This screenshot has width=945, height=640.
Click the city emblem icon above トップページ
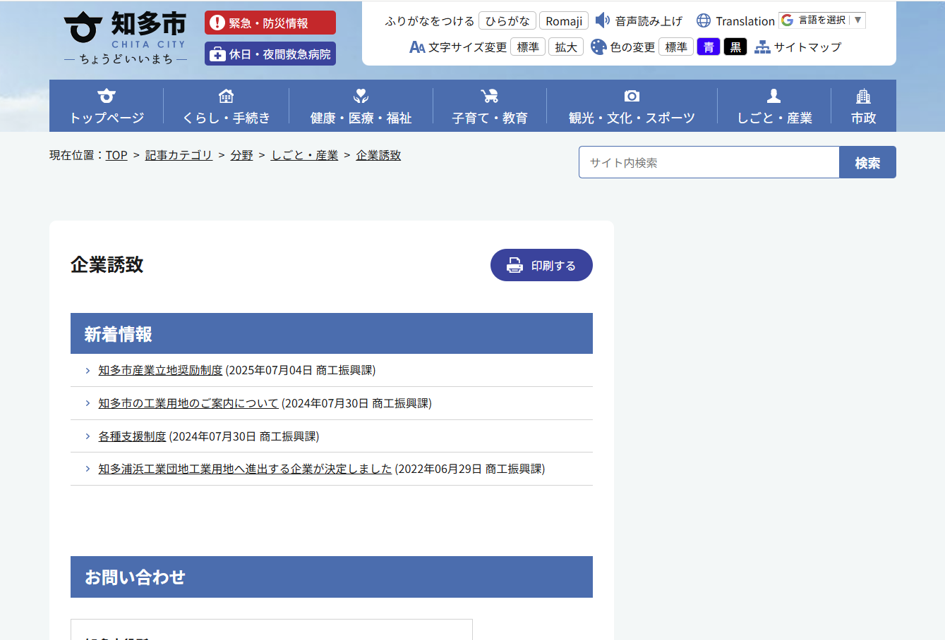point(107,95)
